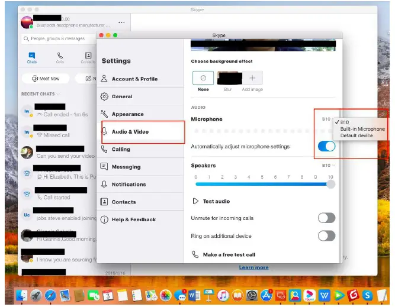Screen dimensions: 395x307
Task: Open Messages from the dock
Action: coord(180,295)
